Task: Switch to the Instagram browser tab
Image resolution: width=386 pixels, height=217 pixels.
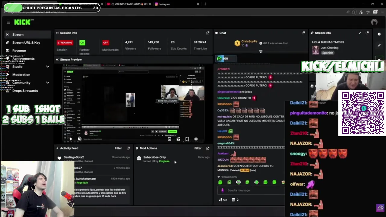Action: click(165, 4)
